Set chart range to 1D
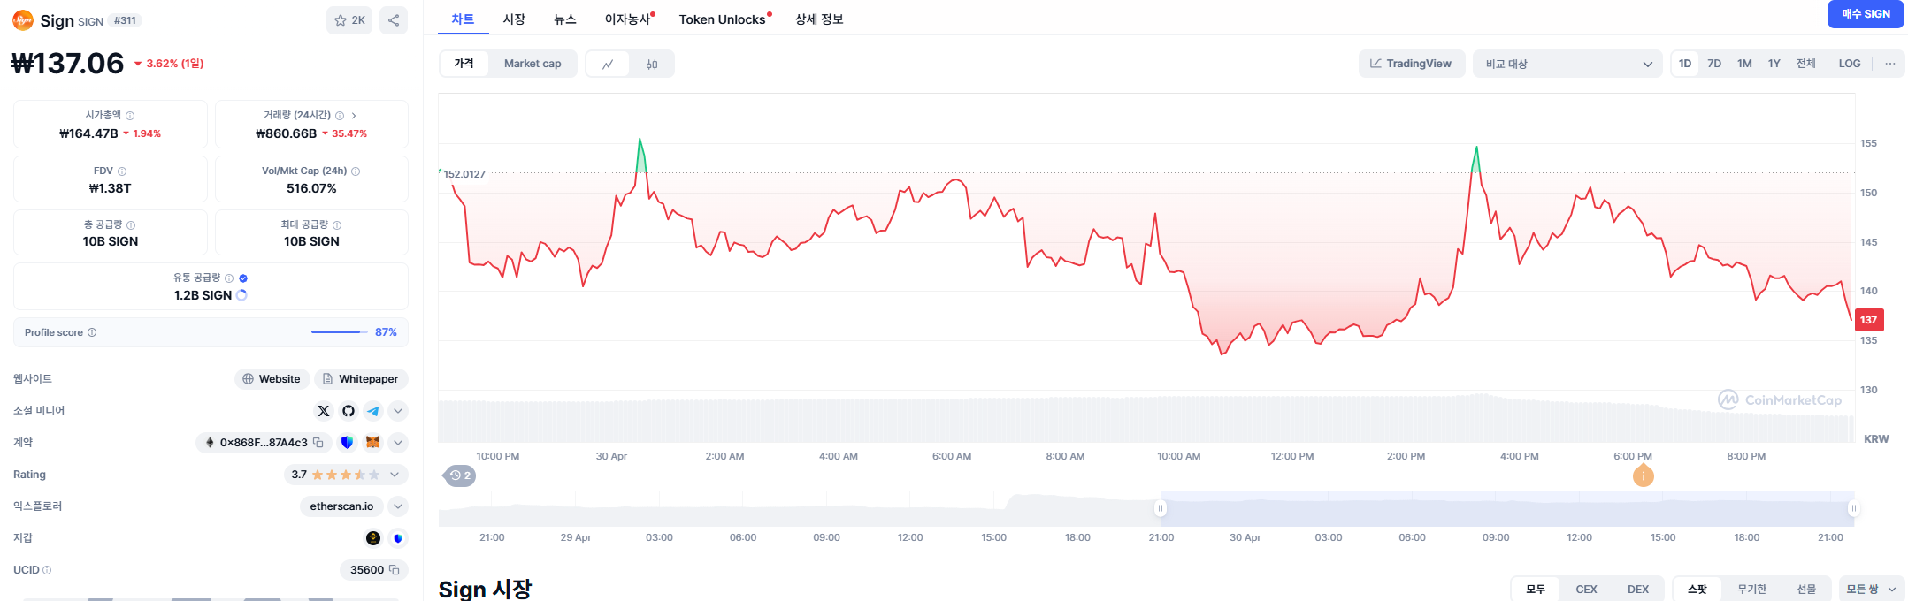This screenshot has width=1908, height=601. (1685, 64)
